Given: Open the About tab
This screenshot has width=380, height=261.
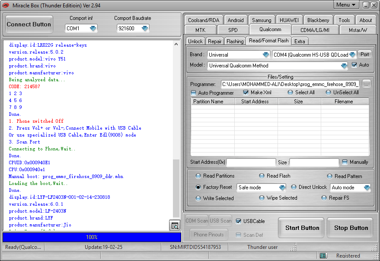Looking at the screenshot, I should click(x=365, y=20).
